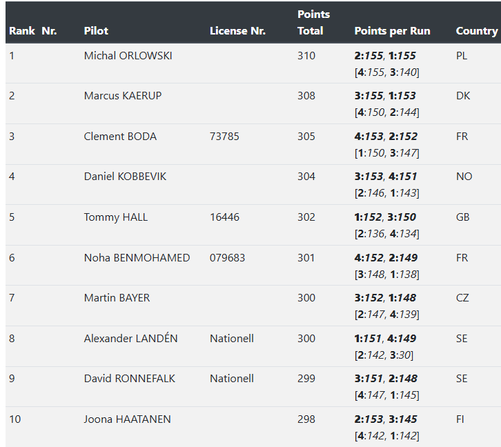Select Noha BENMOHAMED entry
501x447 pixels.
[x=137, y=258]
